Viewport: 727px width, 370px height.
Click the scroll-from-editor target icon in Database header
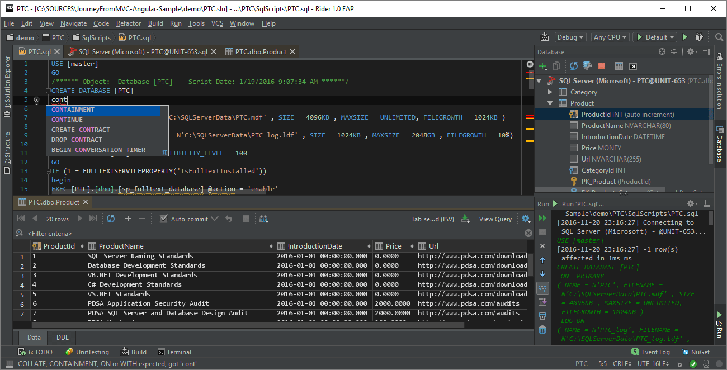[x=662, y=51]
